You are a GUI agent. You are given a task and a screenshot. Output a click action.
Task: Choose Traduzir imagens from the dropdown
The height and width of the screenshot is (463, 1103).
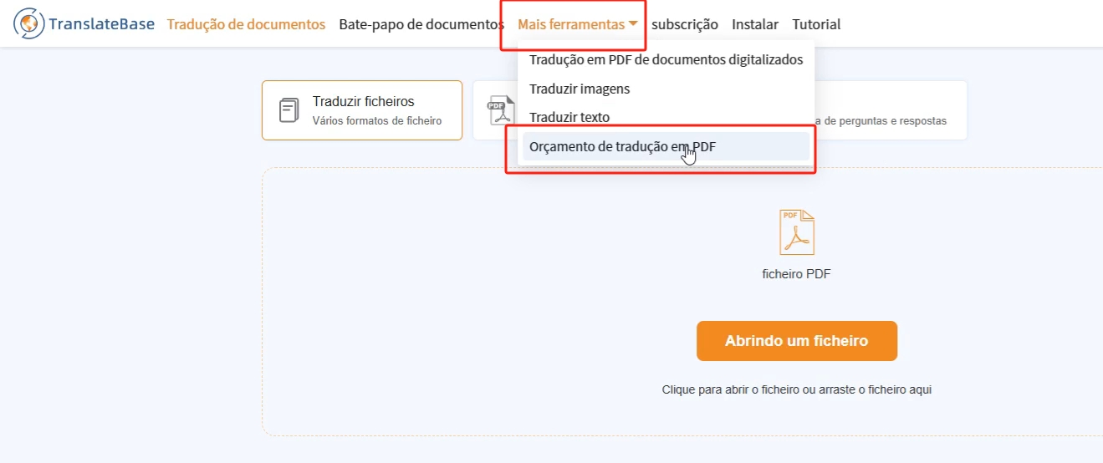[x=666, y=89]
